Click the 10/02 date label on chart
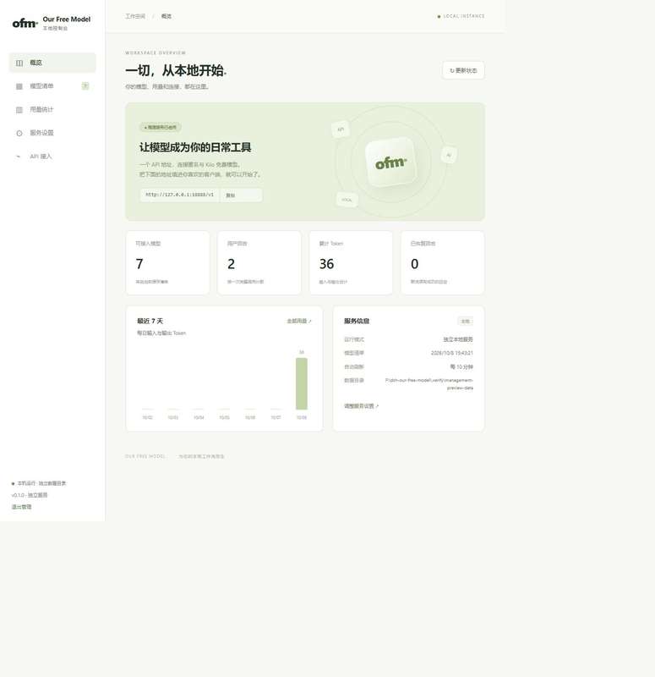The image size is (655, 677). 147,417
